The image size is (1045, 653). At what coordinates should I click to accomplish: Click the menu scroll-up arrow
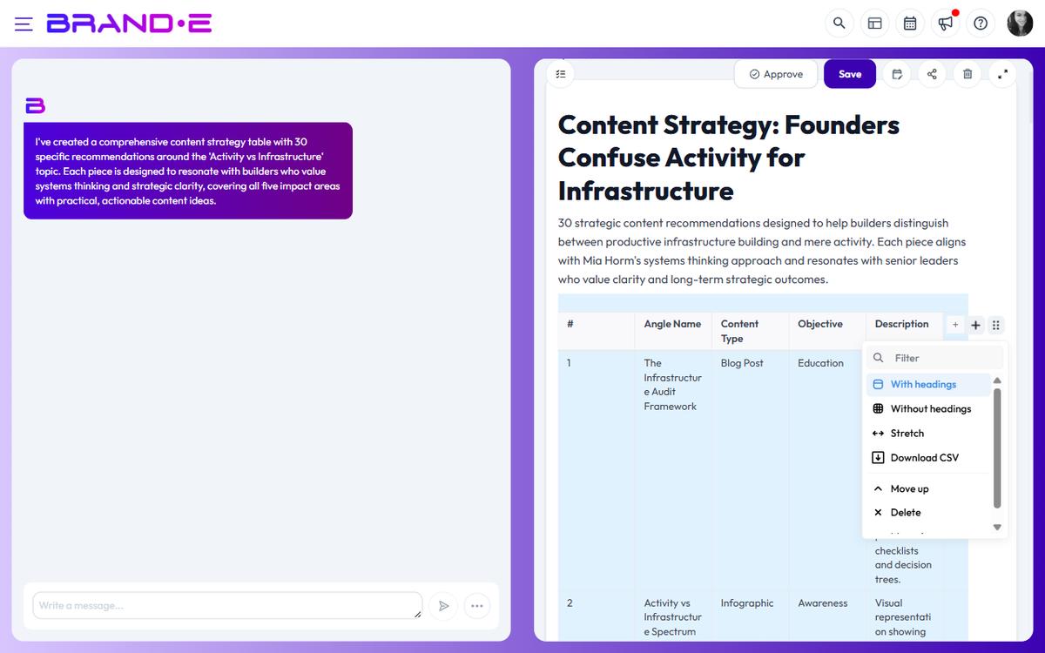[997, 380]
